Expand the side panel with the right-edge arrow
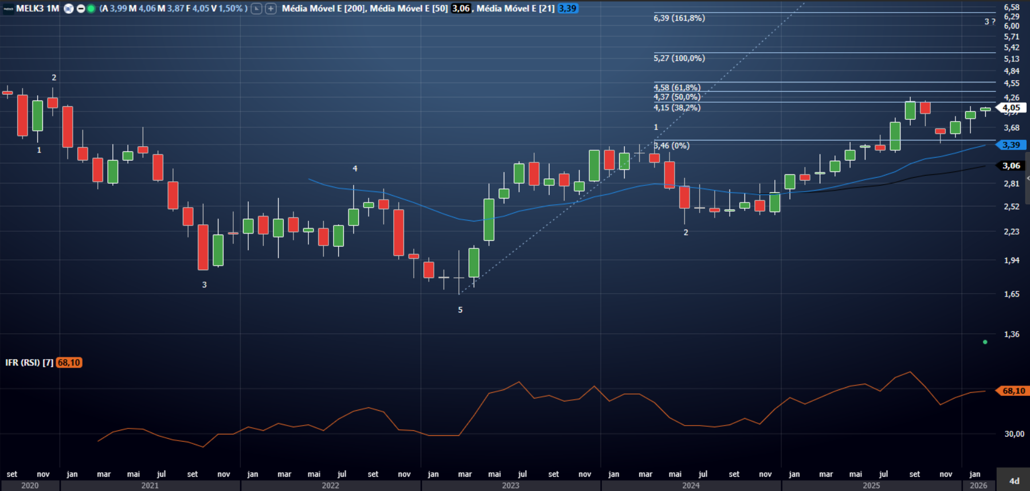1030x491 pixels. tap(1028, 178)
